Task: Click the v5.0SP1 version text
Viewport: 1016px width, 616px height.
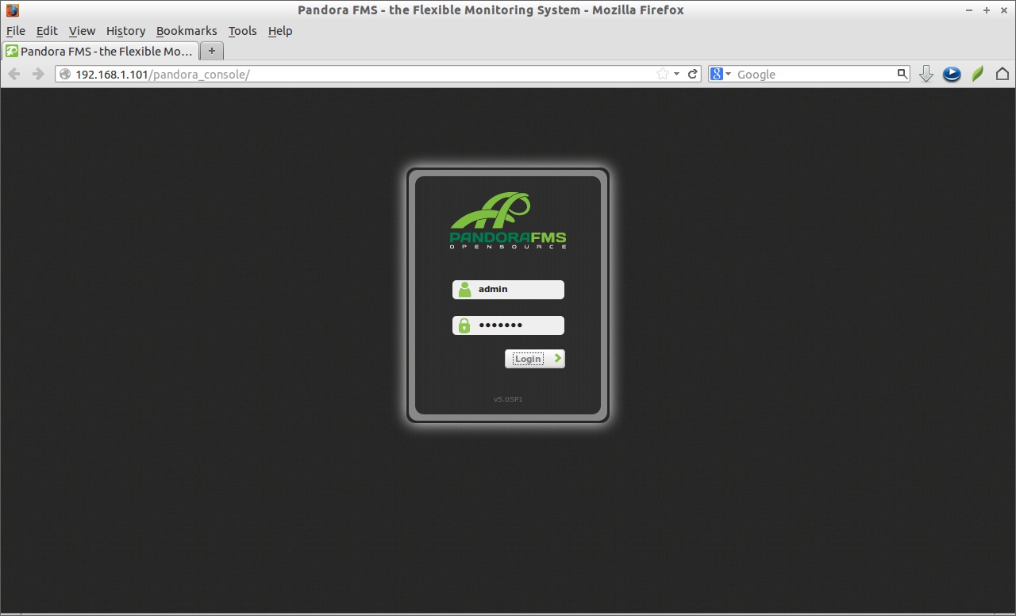Action: click(x=508, y=399)
